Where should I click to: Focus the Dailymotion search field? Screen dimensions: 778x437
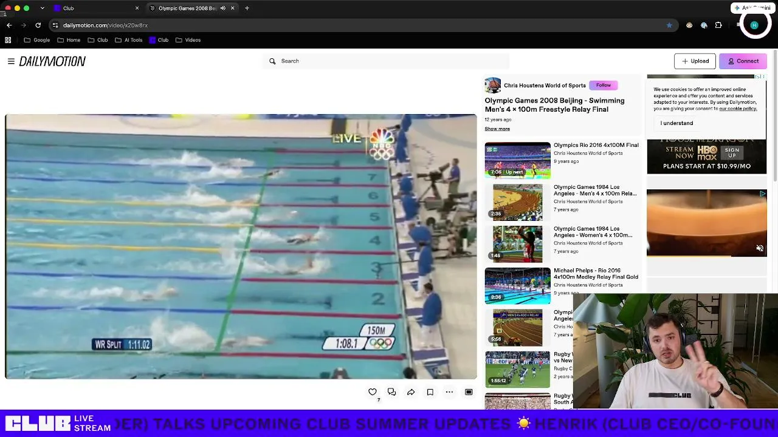386,61
